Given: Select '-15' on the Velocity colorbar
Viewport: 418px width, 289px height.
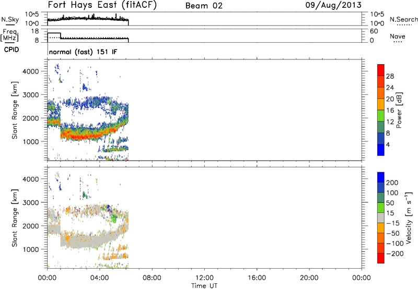Looking at the screenshot, I should click(x=393, y=223).
